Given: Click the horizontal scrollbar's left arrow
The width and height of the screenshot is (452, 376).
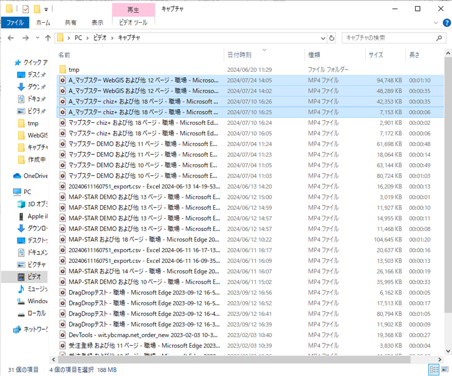Looking at the screenshot, I should 53,360.
